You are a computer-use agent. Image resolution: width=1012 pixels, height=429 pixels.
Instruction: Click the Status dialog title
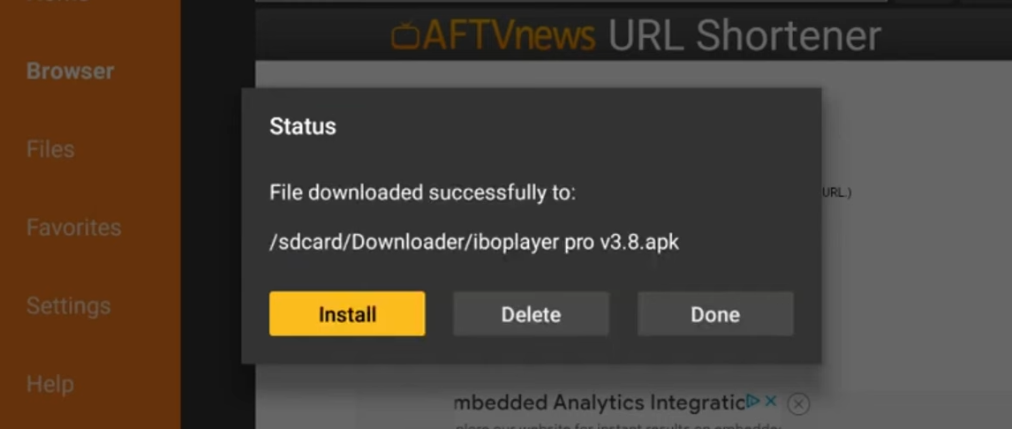303,126
